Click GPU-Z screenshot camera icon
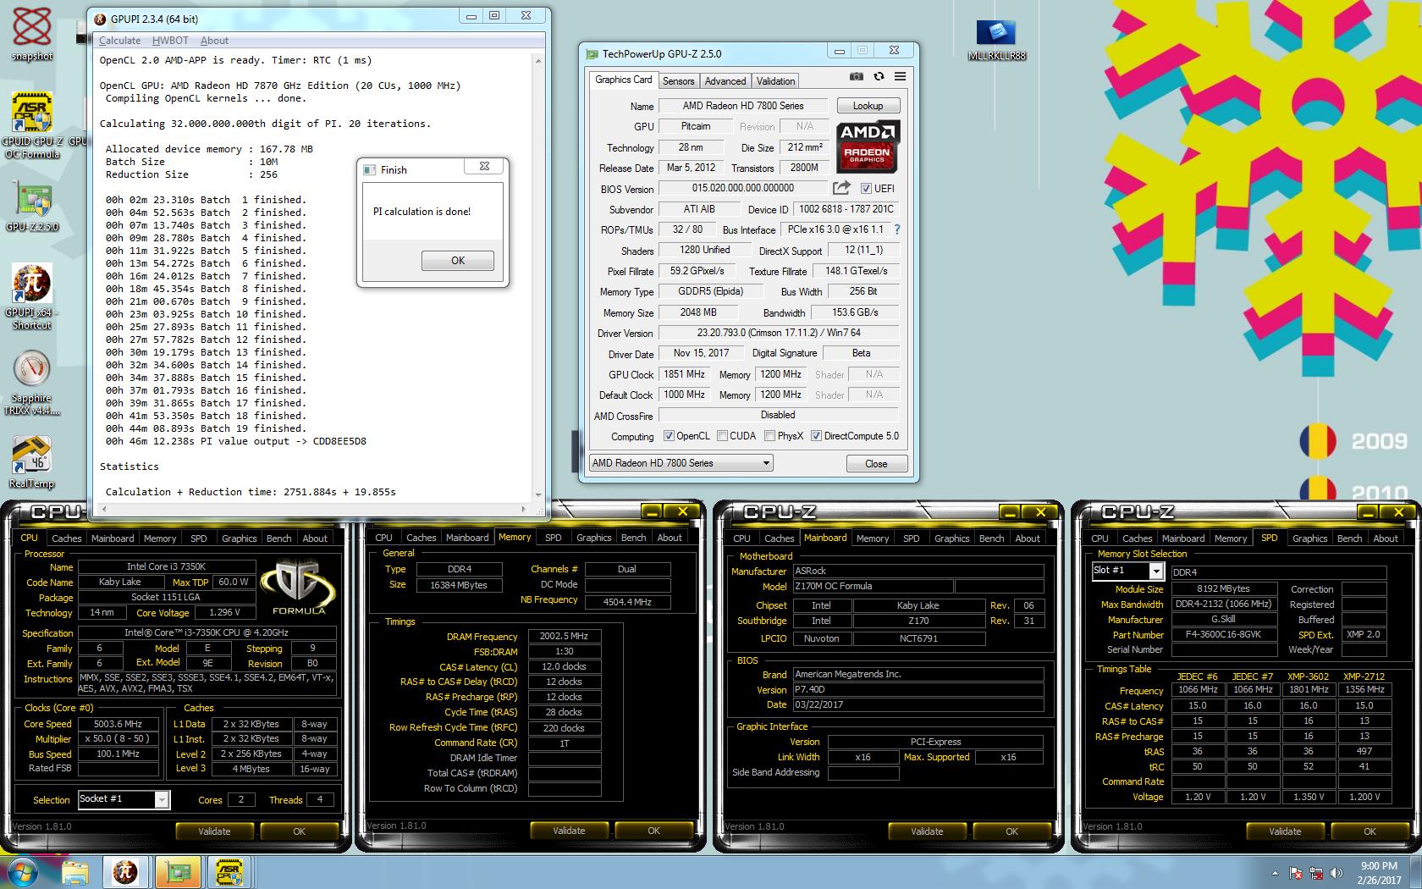The height and width of the screenshot is (889, 1422). coord(857,76)
